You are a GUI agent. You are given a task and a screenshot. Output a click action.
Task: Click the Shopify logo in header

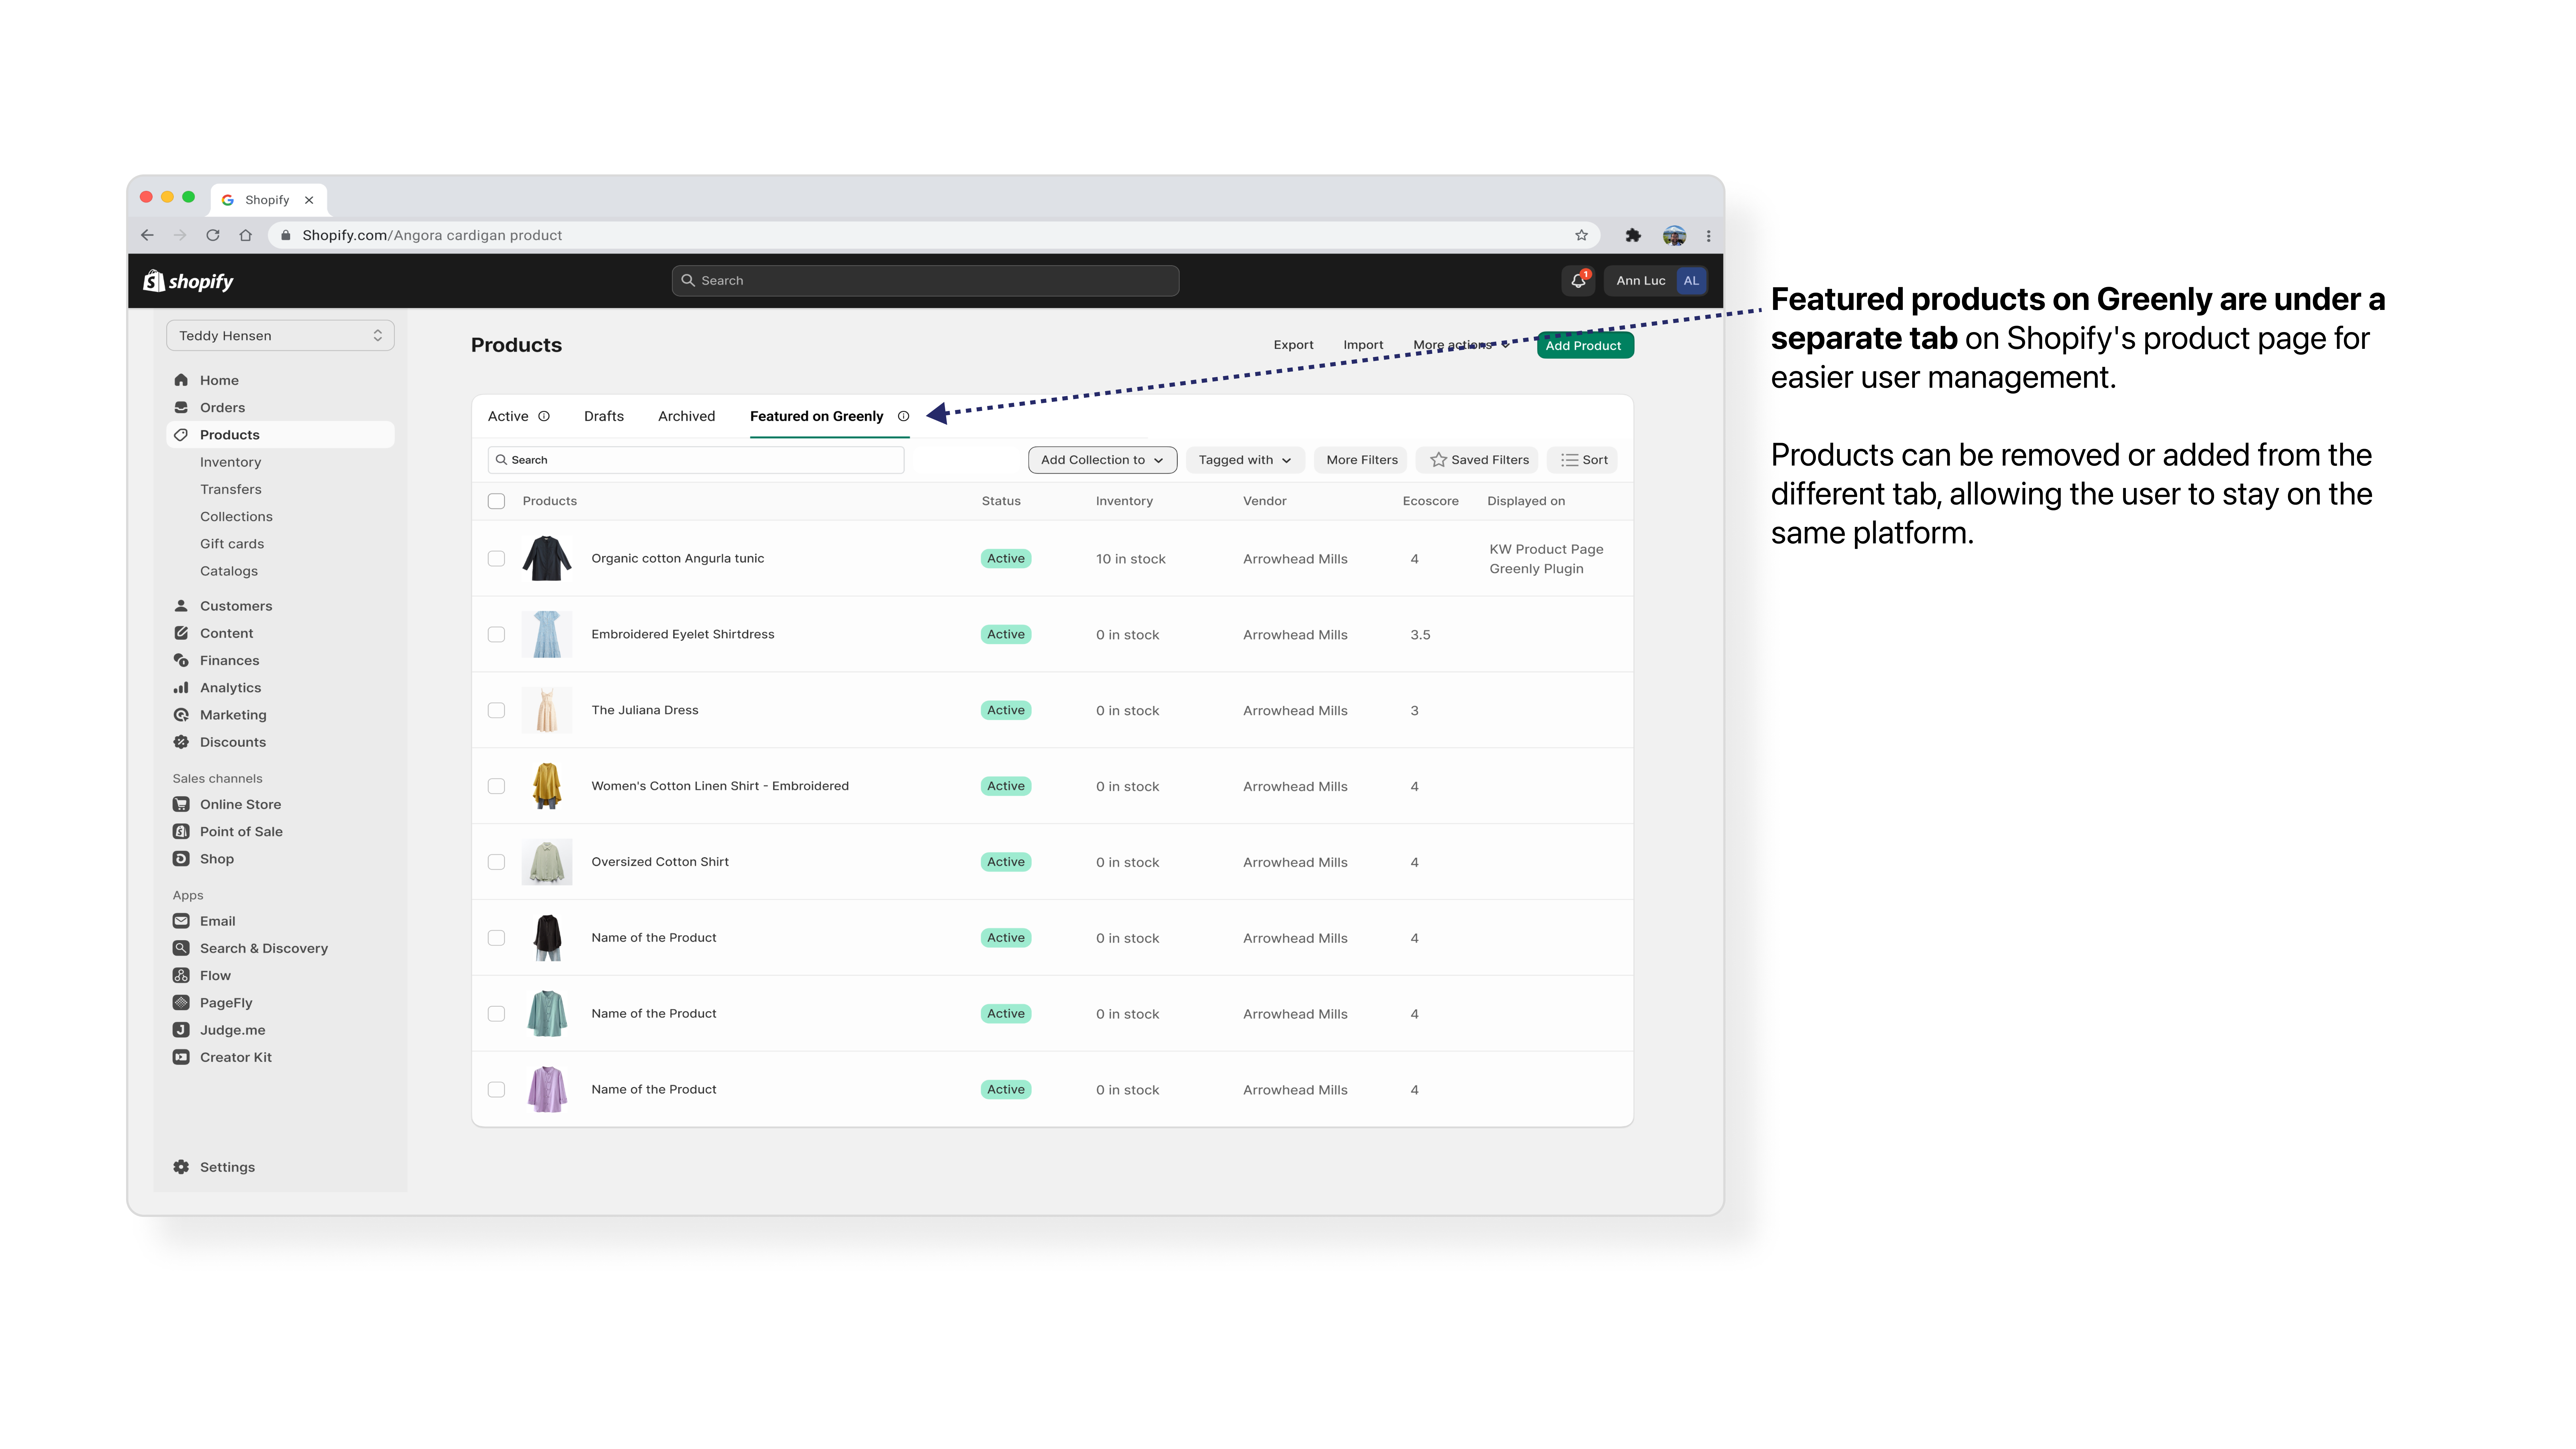pos(188,281)
